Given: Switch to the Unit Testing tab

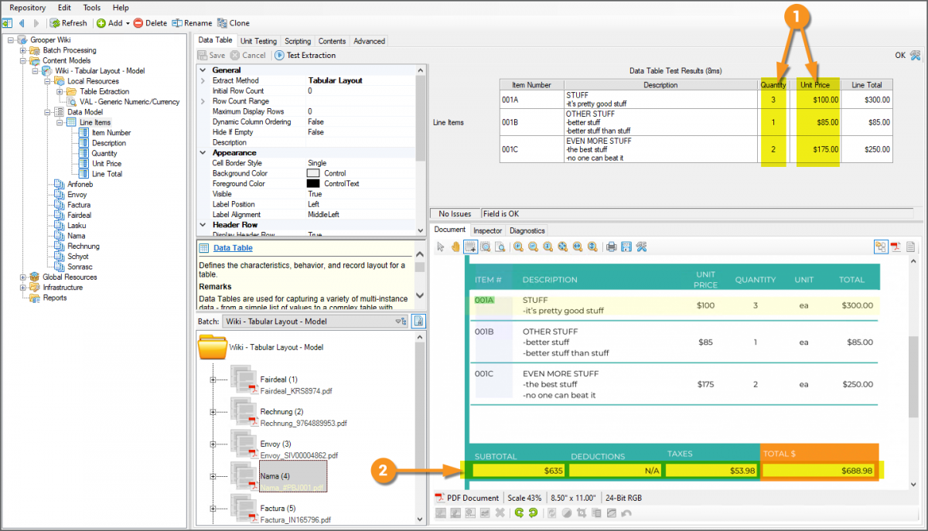Looking at the screenshot, I should [258, 41].
